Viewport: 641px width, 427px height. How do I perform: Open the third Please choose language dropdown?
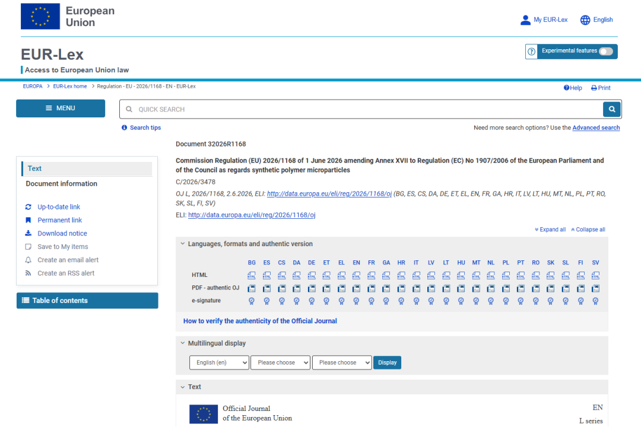pos(342,362)
